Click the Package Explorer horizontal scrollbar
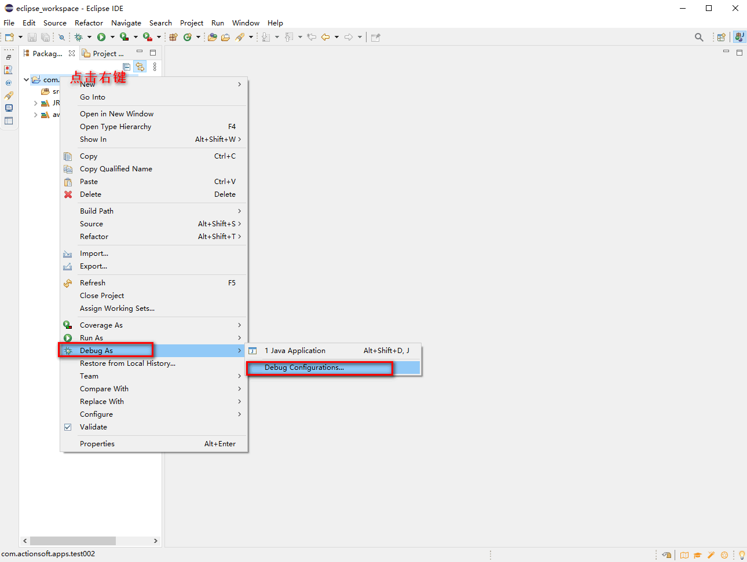747x562 pixels. point(72,541)
